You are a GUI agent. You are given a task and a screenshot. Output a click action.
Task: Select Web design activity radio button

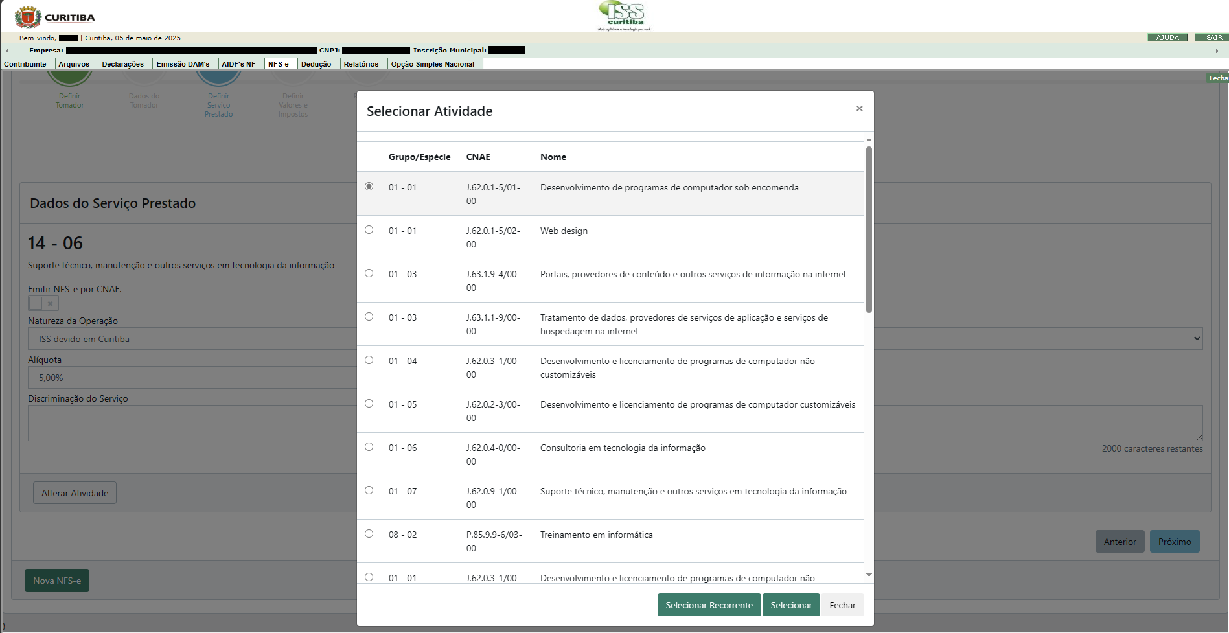coord(369,230)
